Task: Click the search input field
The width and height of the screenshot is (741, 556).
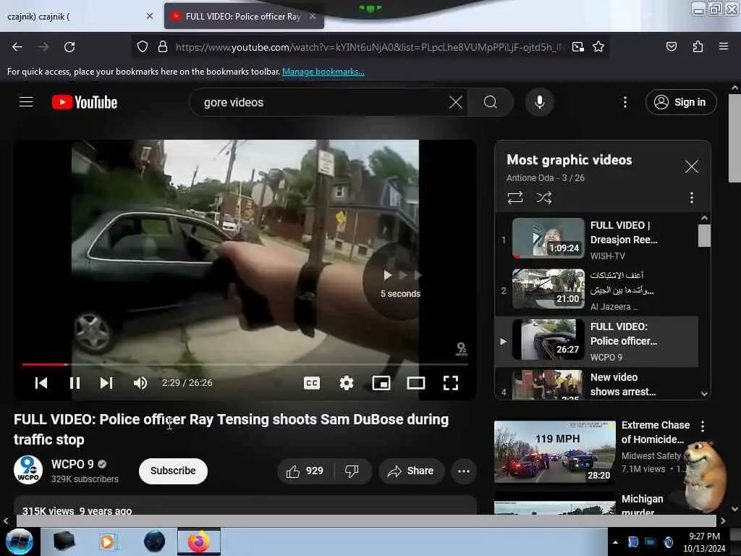Action: click(x=322, y=102)
